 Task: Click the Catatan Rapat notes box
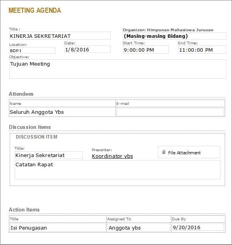tap(118, 170)
